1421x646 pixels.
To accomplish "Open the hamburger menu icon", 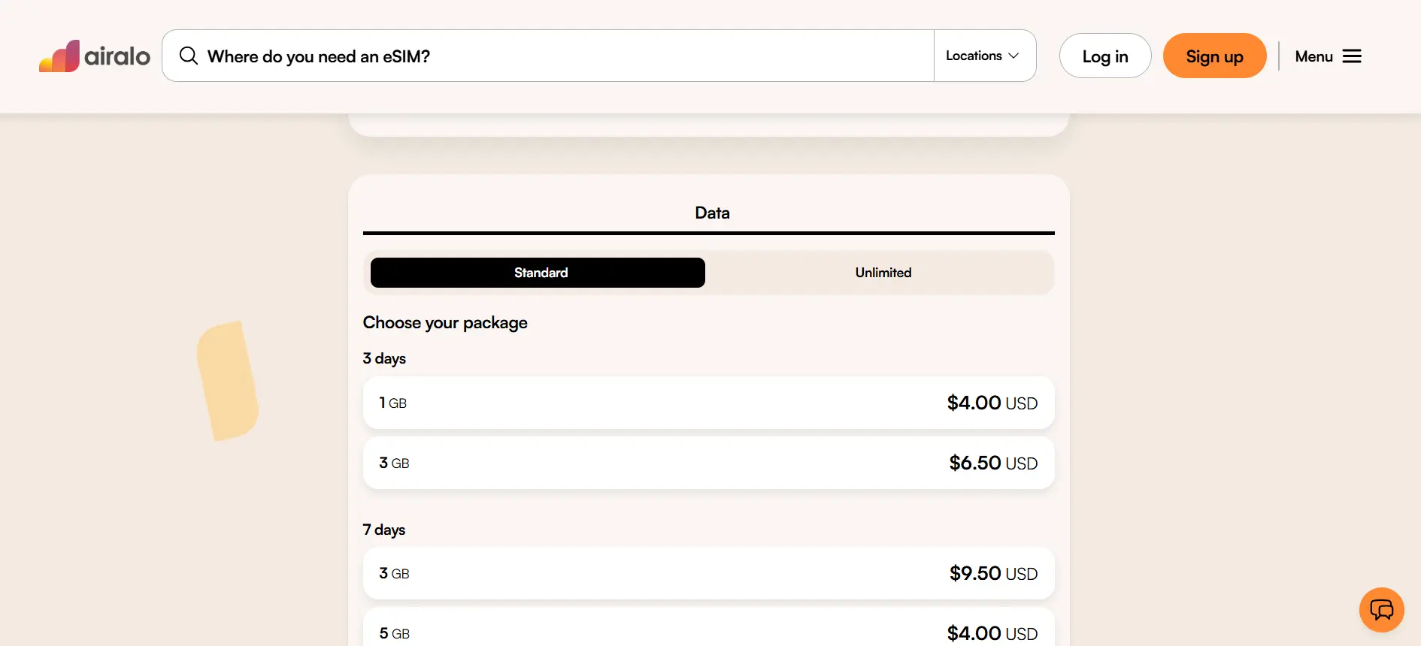I will click(1352, 56).
